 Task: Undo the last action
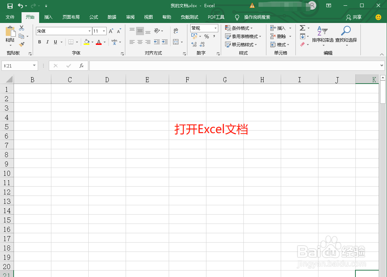(x=20, y=6)
